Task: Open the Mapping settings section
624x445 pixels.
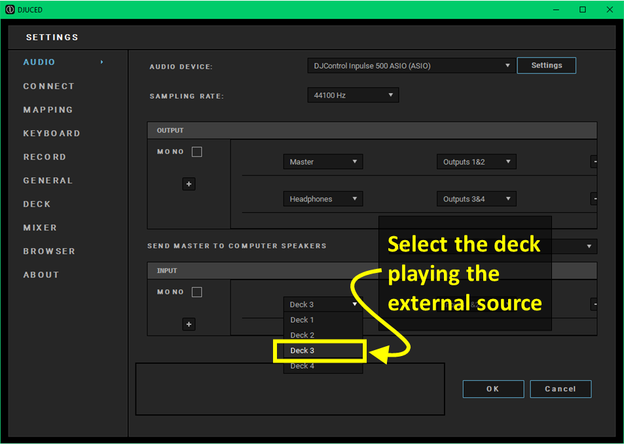Action: [x=48, y=110]
